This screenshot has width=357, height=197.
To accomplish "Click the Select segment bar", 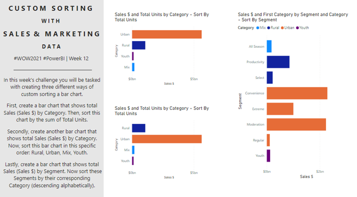I will click(270, 78).
